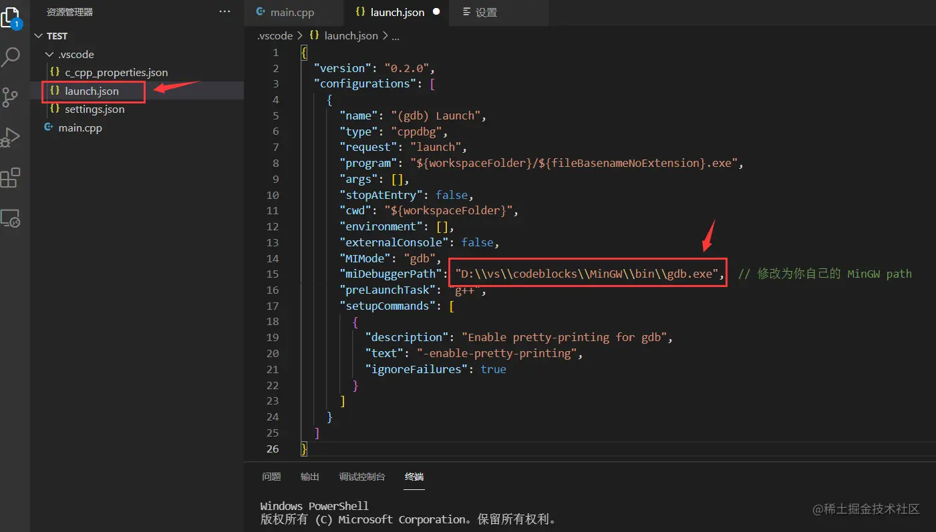Screen dimensions: 936x532
Task: Switch to the main.cpp editor tab
Action: [x=294, y=11]
